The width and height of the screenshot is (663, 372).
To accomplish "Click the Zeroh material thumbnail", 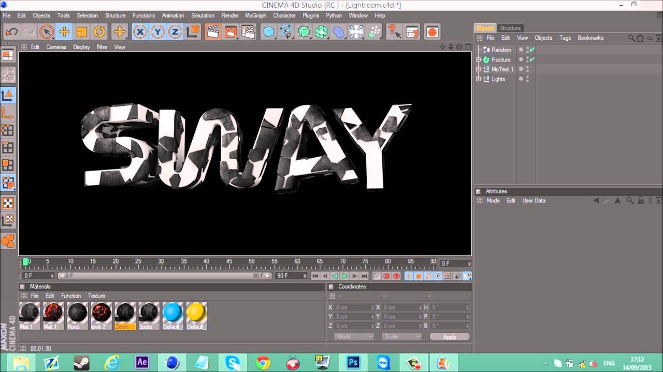I will [x=125, y=316].
